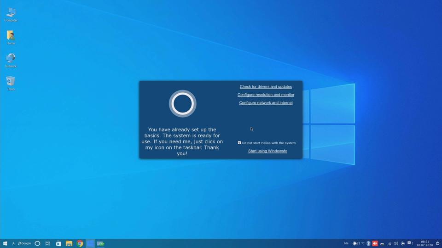Click 'Start using Windowsfx' link

pyautogui.click(x=268, y=151)
